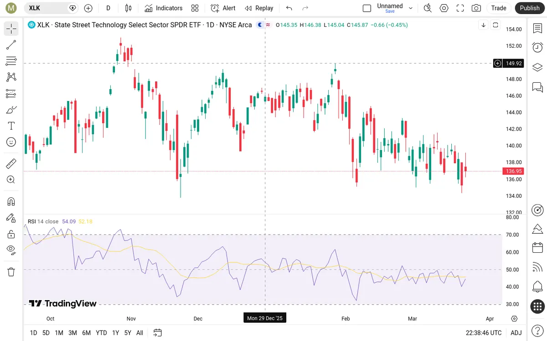547x341 pixels.
Task: Select the crosshair cursor tool
Action: click(x=11, y=29)
